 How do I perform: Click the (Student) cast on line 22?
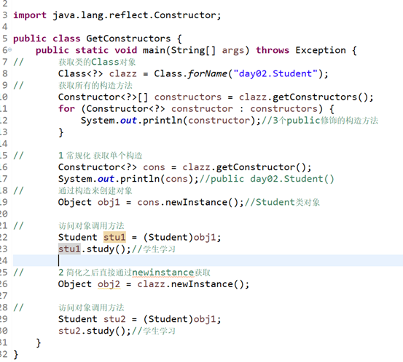tap(168, 237)
